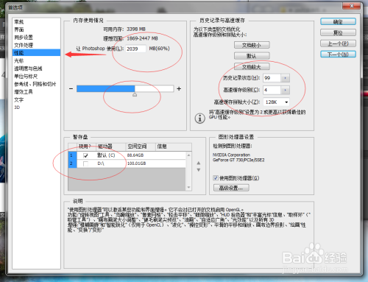Click the white unfilled part of memory slider
This screenshot has width=368, height=282.
(x=154, y=88)
